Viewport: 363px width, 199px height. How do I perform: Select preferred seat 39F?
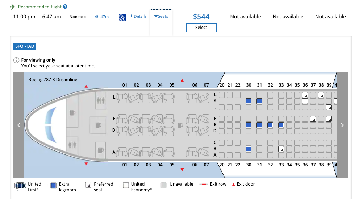(x=329, y=119)
